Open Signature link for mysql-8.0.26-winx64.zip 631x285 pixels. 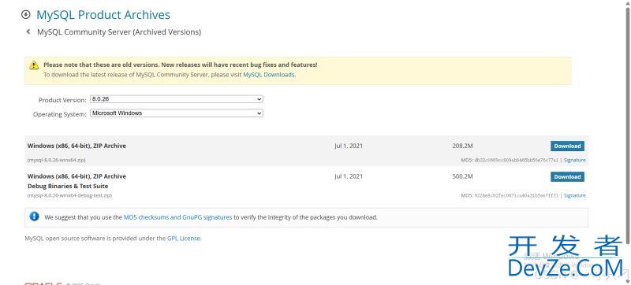click(x=574, y=160)
